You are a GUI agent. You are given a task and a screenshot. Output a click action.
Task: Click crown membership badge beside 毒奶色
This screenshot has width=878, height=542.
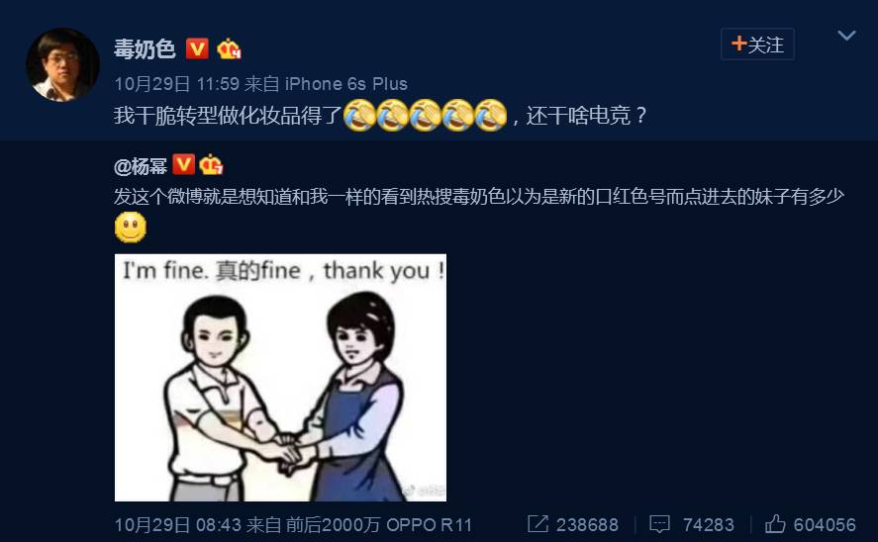[229, 48]
